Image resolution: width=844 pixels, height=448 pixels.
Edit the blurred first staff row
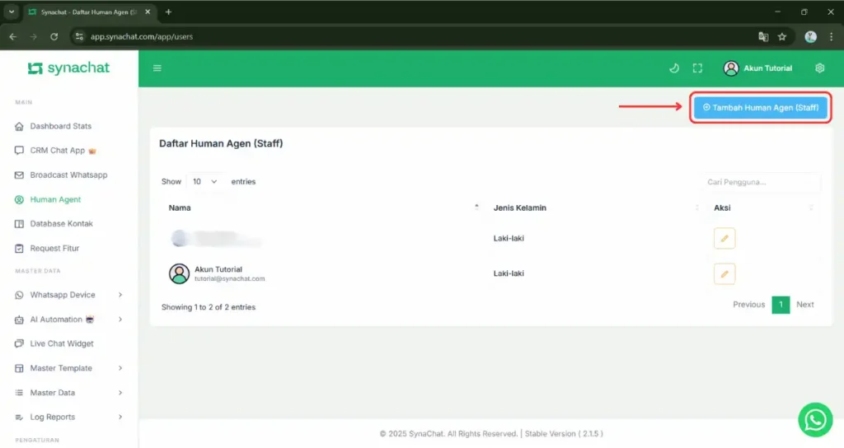coord(724,238)
